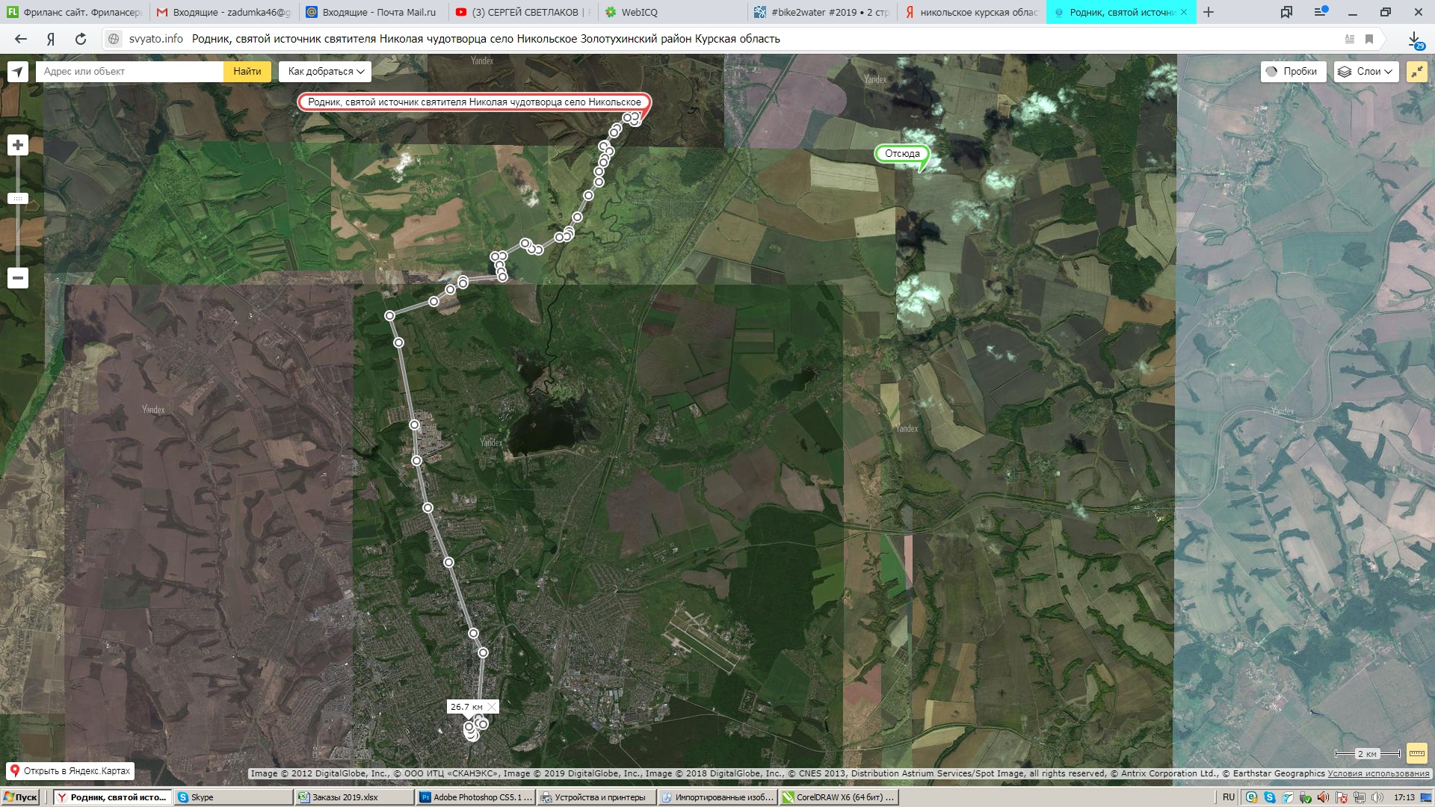Zoom out using the map minus button
This screenshot has height=807, width=1435.
point(18,278)
